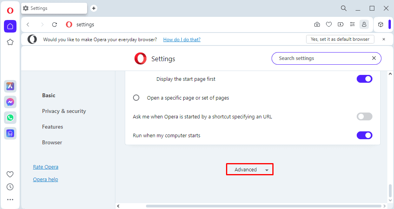The height and width of the screenshot is (209, 394).
Task: Expand the Advanced settings section
Action: tap(250, 169)
